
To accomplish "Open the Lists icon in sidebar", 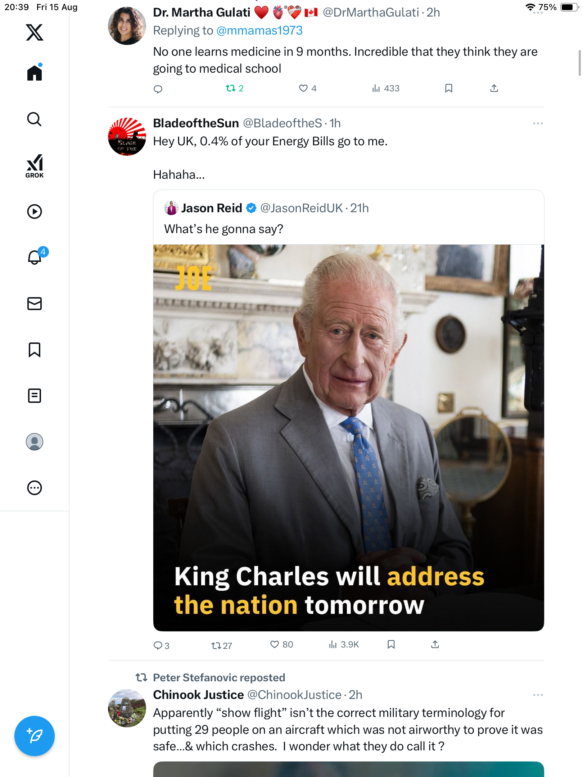I will [x=35, y=396].
